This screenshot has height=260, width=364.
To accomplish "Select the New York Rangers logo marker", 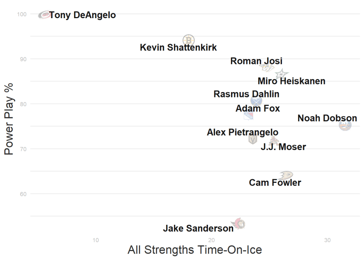I will pyautogui.click(x=248, y=116).
